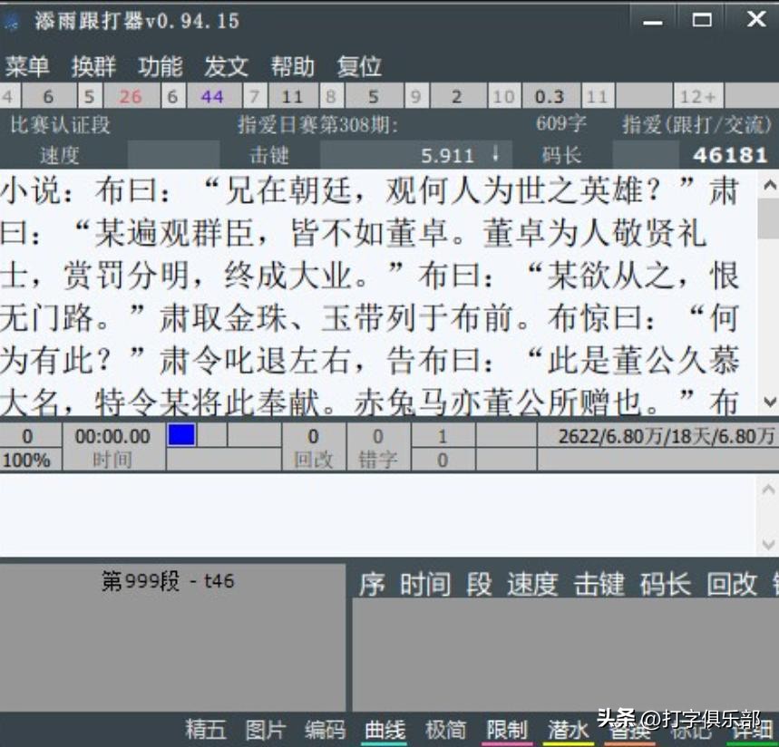Open the 功能 menu

coord(160,66)
